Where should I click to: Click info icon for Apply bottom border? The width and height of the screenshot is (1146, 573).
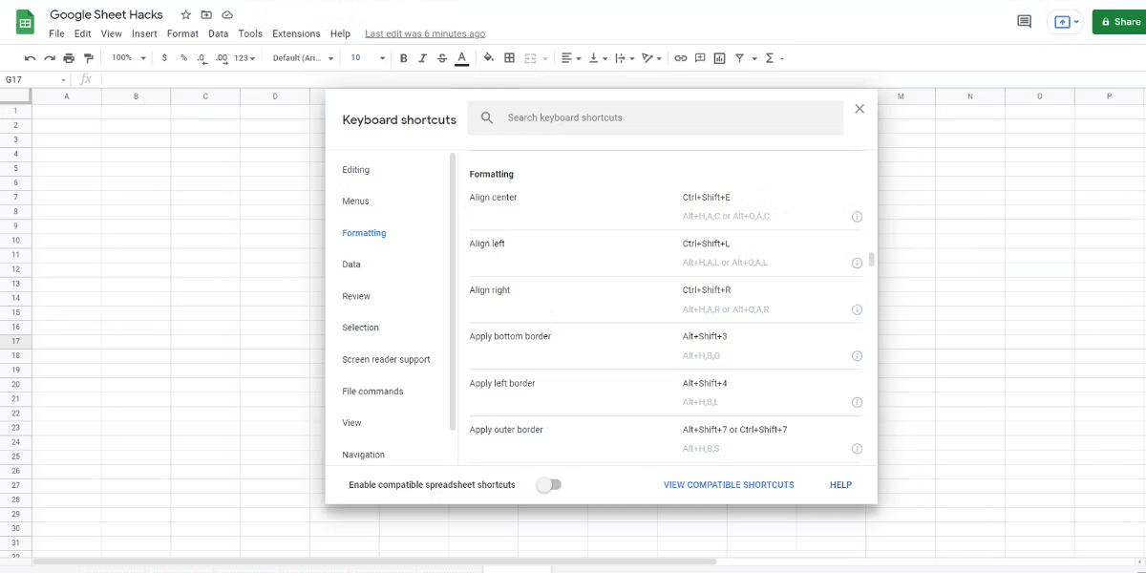point(857,356)
